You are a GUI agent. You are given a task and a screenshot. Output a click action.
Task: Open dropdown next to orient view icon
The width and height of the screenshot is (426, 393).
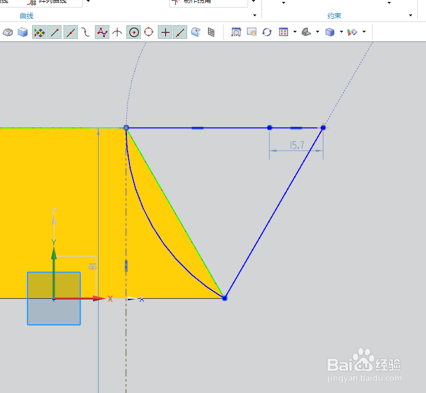pyautogui.click(x=317, y=32)
